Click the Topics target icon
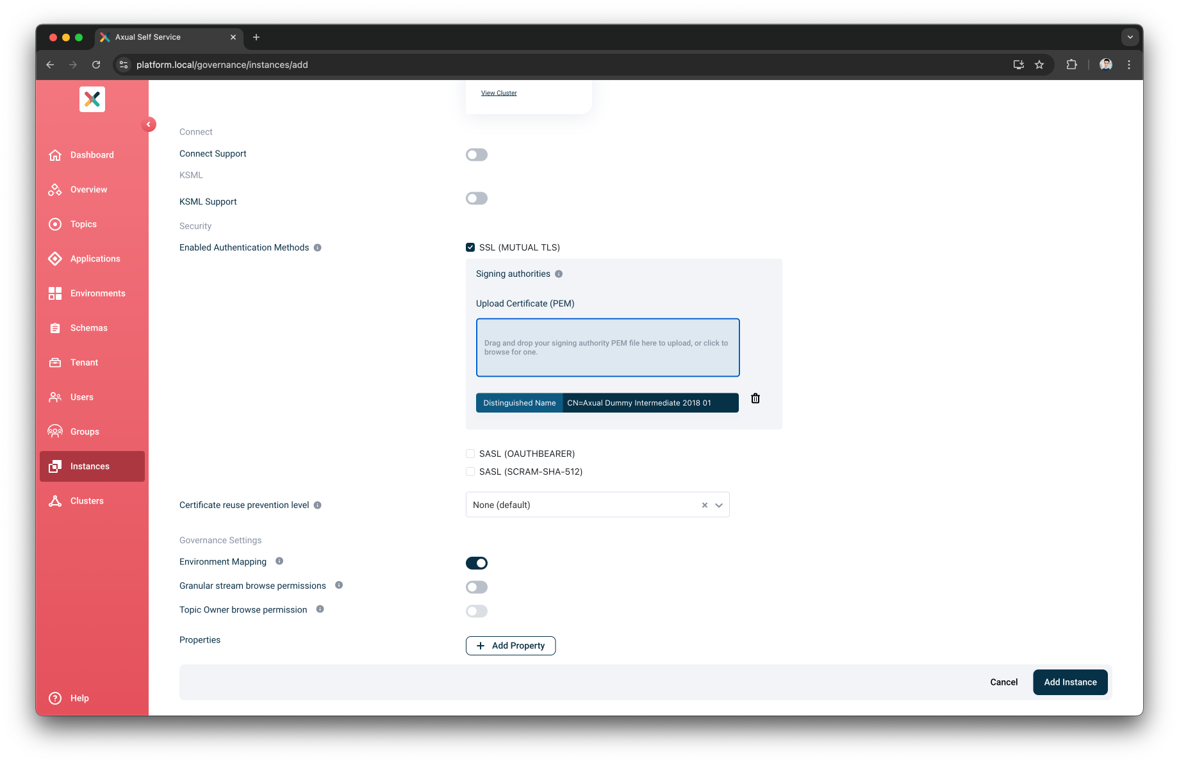 click(x=55, y=224)
